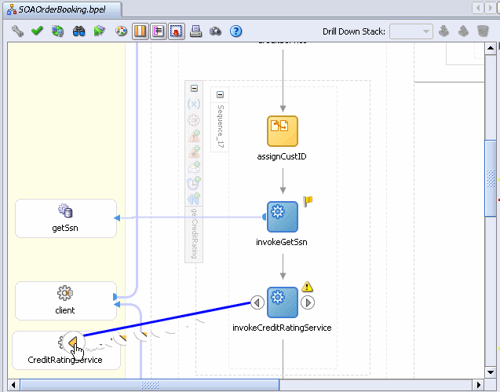The height and width of the screenshot is (392, 500).
Task: Click the getSsn database adapter icon
Action: click(65, 211)
